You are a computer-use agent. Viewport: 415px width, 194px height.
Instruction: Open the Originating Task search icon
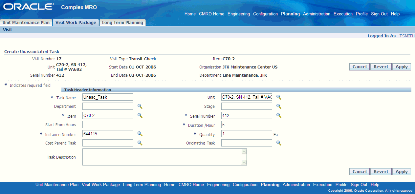[279, 143]
